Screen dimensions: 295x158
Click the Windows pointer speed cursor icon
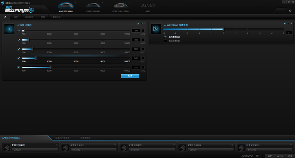pyautogui.click(x=156, y=29)
